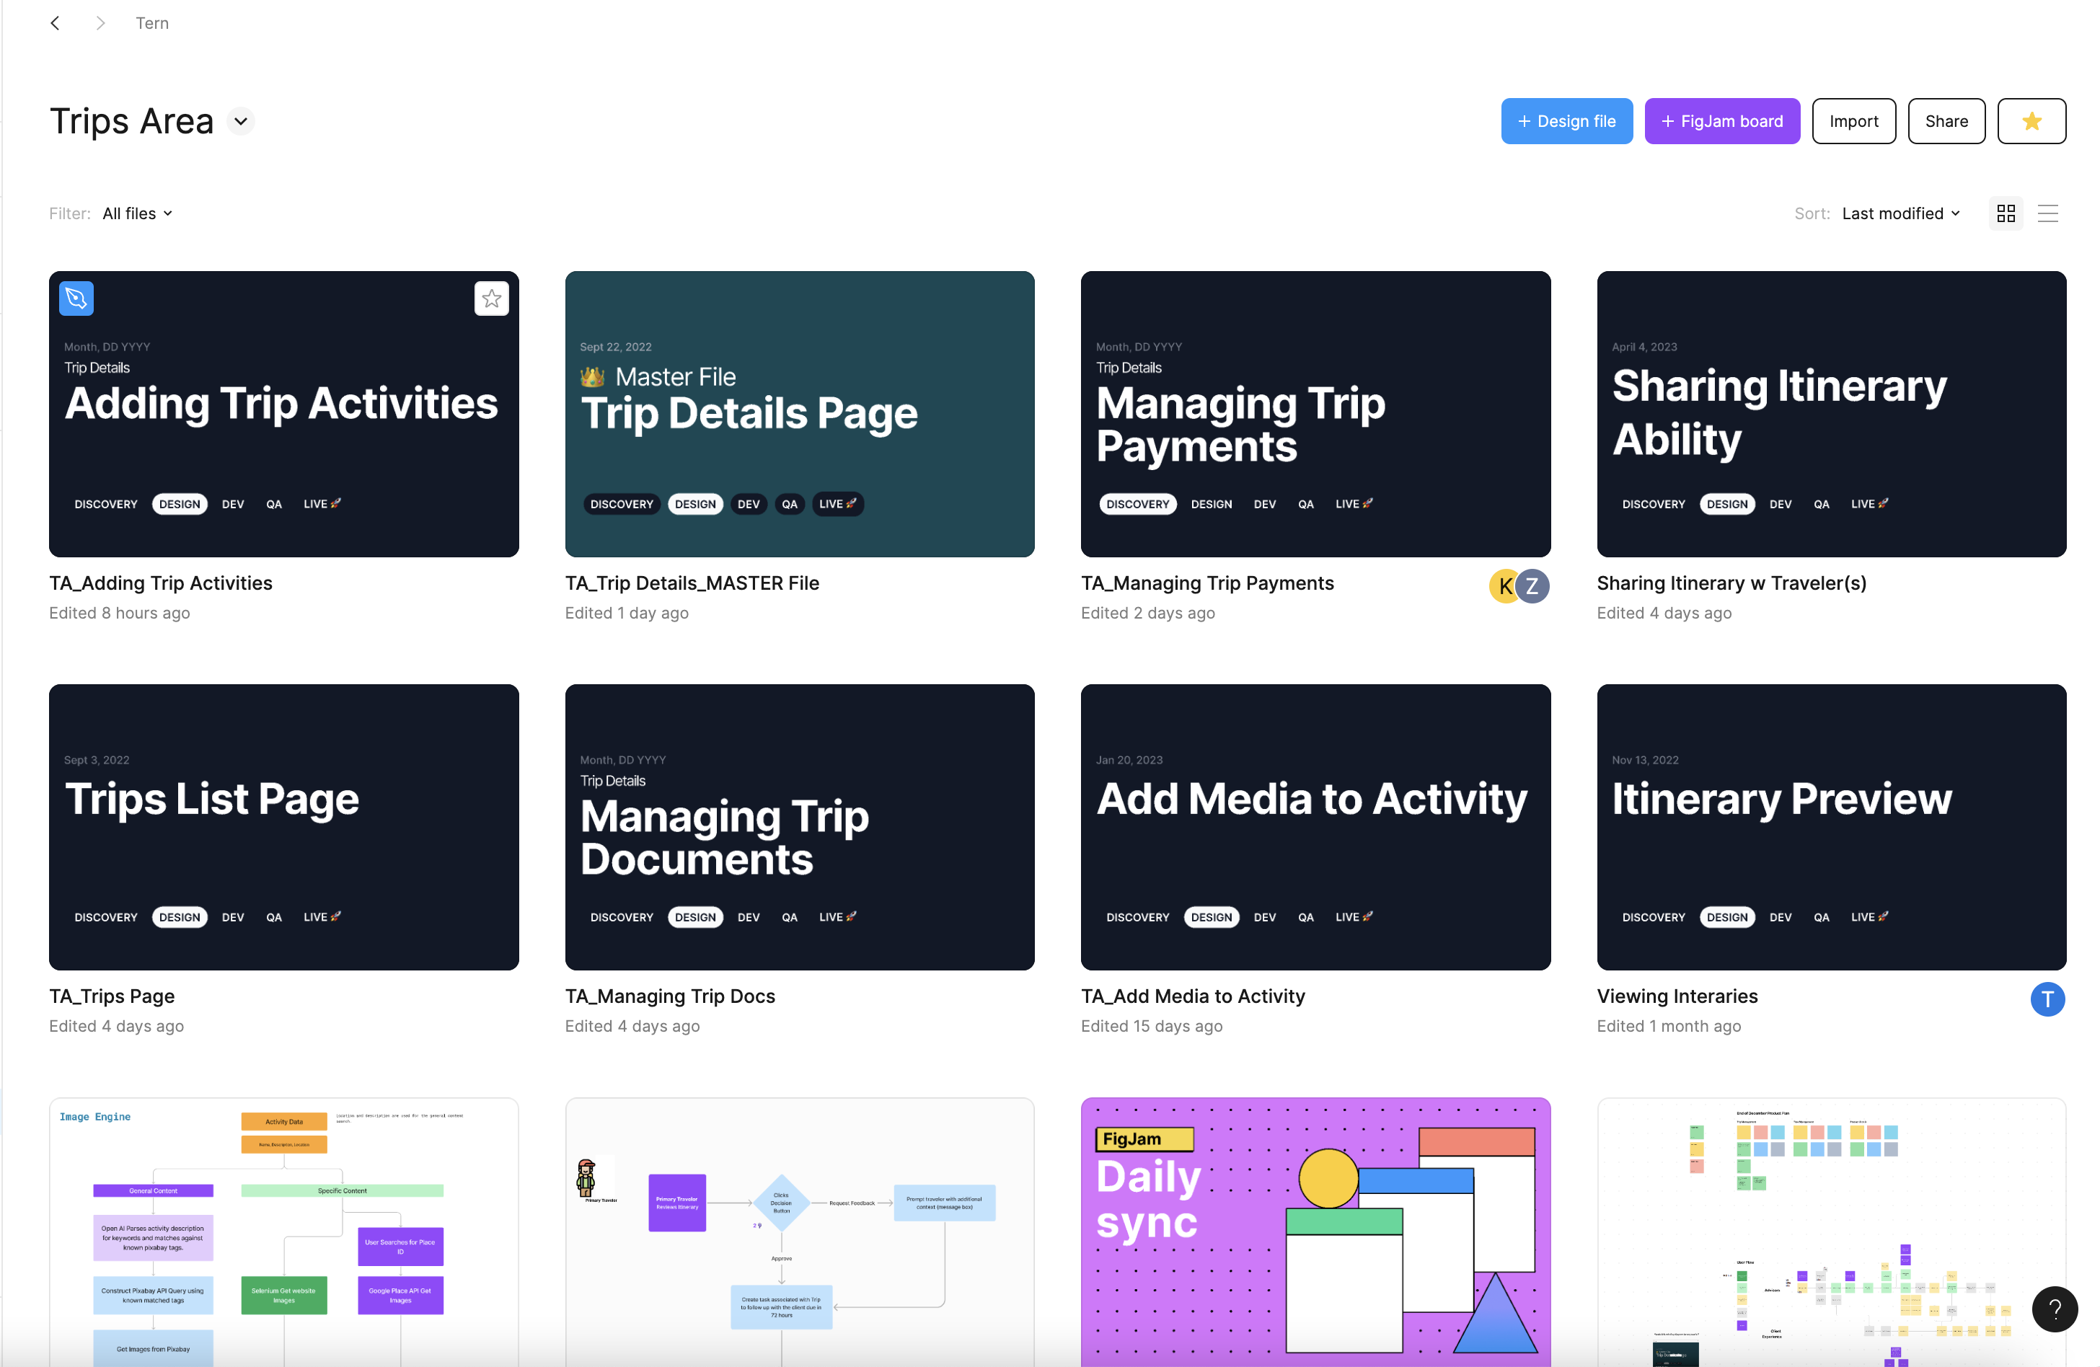Click the "Edited 8 hours ago" text

(120, 613)
